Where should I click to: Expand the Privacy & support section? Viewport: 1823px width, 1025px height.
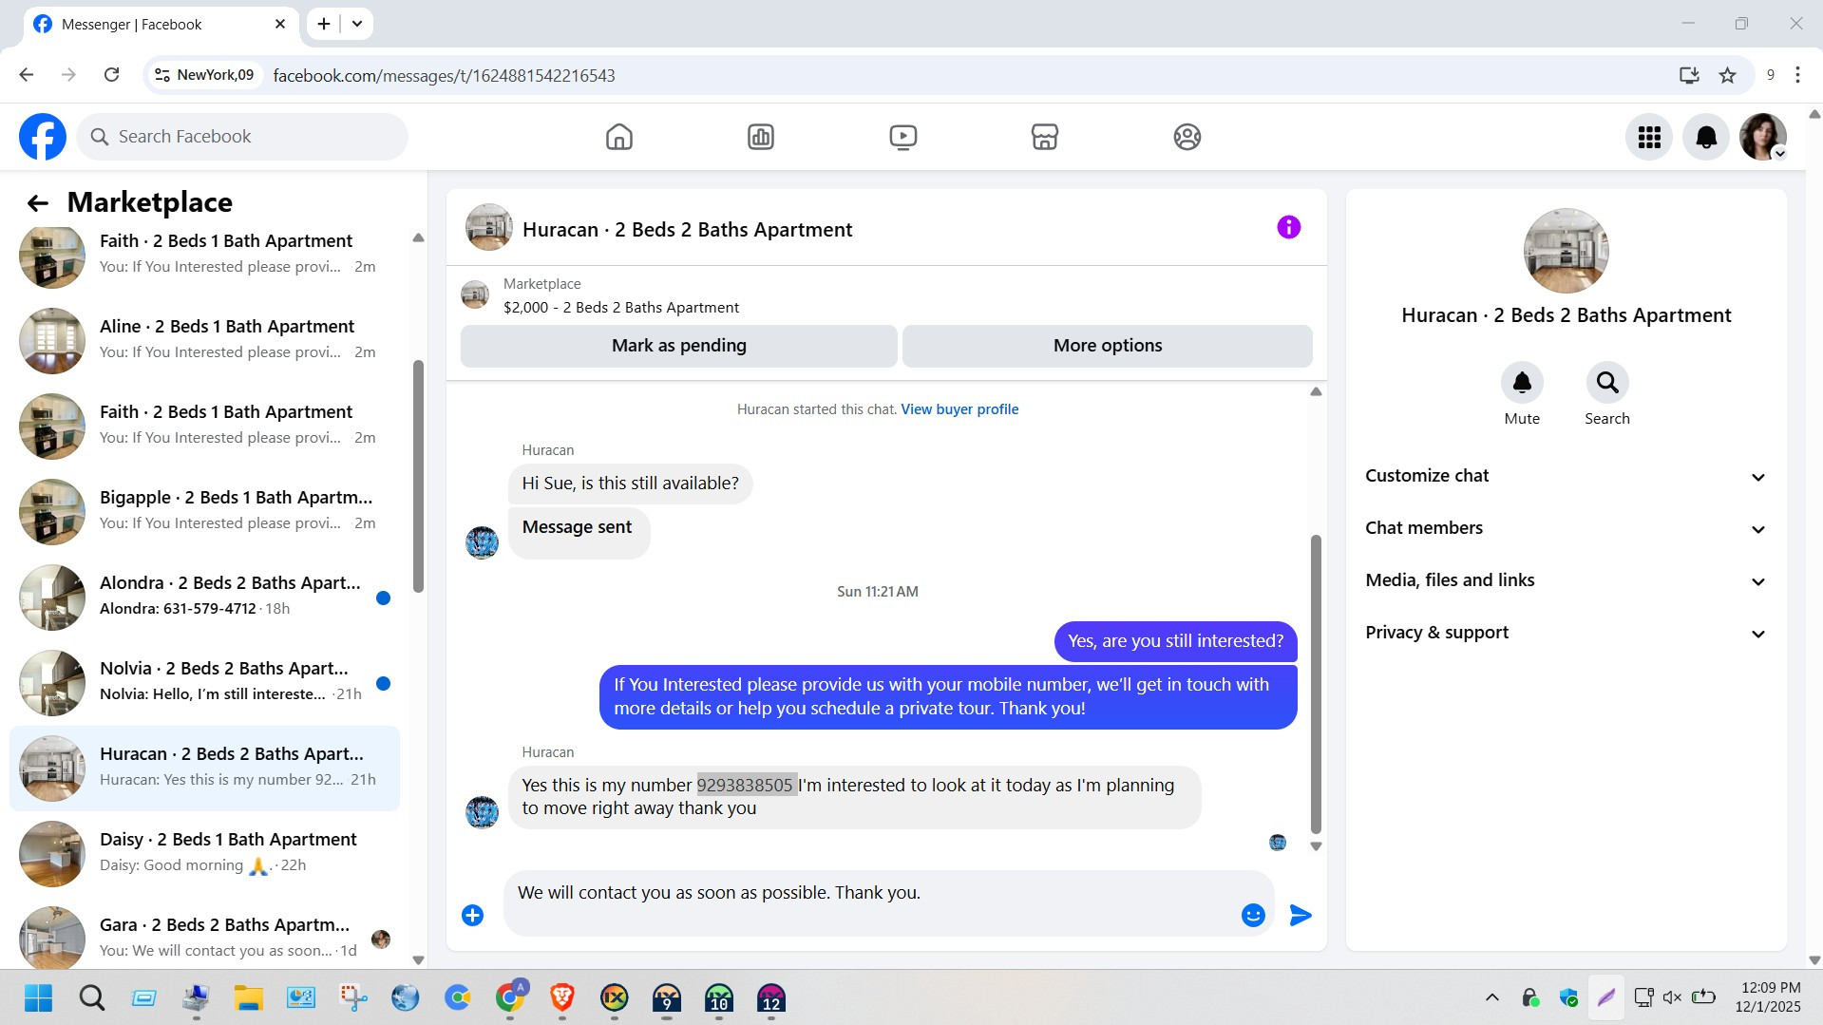1566,633
